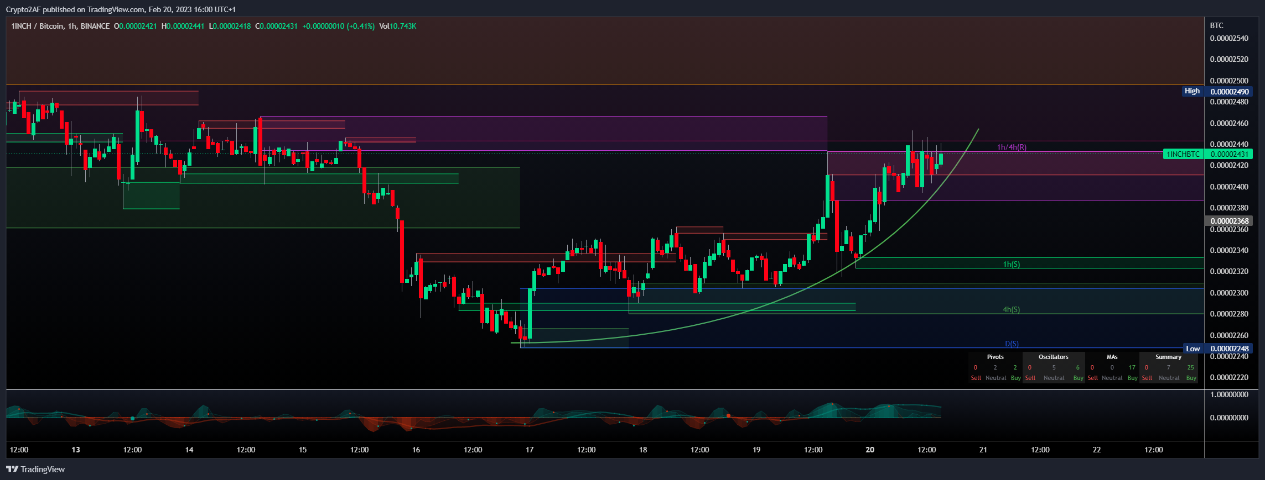Click the 1INCHBTC symbol tag on the price axis
The image size is (1265, 480).
point(1183,154)
